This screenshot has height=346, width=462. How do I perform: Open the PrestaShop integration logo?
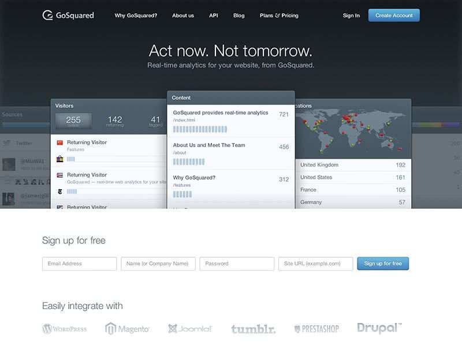pyautogui.click(x=316, y=329)
